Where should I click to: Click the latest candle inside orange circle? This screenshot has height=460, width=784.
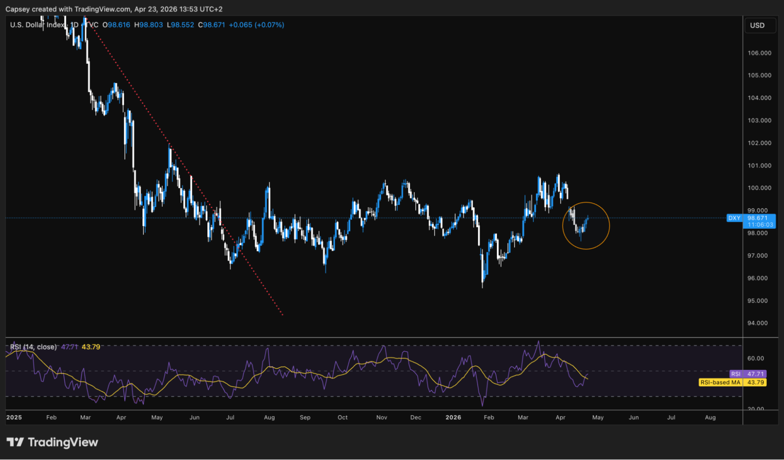click(588, 218)
